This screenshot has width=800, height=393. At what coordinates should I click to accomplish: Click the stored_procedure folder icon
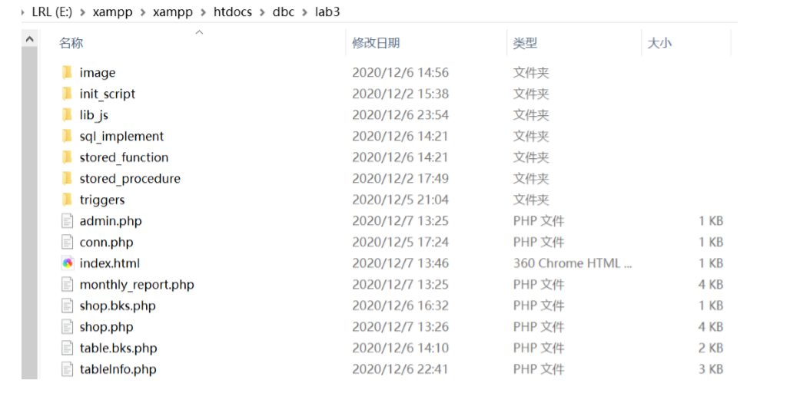[68, 178]
